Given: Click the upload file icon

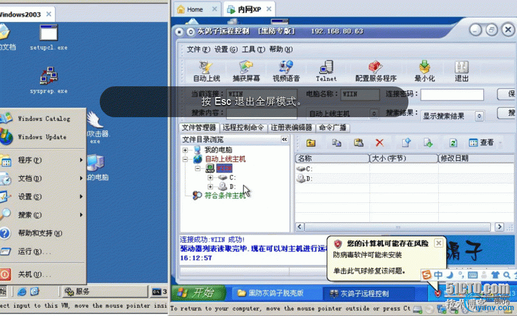Looking at the screenshot, I should click(x=406, y=142).
